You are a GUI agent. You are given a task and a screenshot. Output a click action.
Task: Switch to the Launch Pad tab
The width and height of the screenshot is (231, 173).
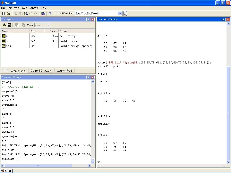(64, 70)
